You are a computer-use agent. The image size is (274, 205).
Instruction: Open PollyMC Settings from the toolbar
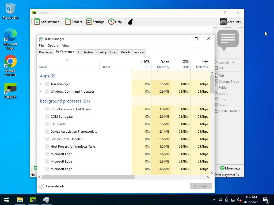coord(95,22)
